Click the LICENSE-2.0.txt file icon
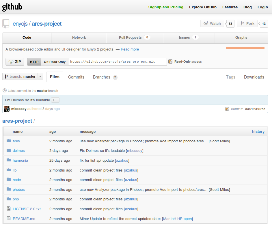 9,209
